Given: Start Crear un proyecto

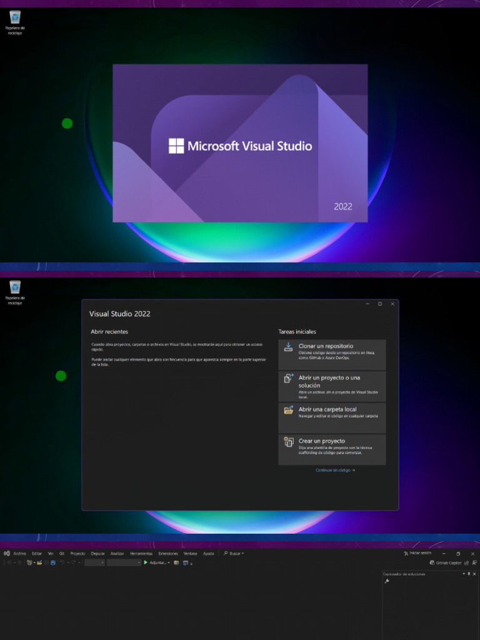Looking at the screenshot, I should click(332, 449).
